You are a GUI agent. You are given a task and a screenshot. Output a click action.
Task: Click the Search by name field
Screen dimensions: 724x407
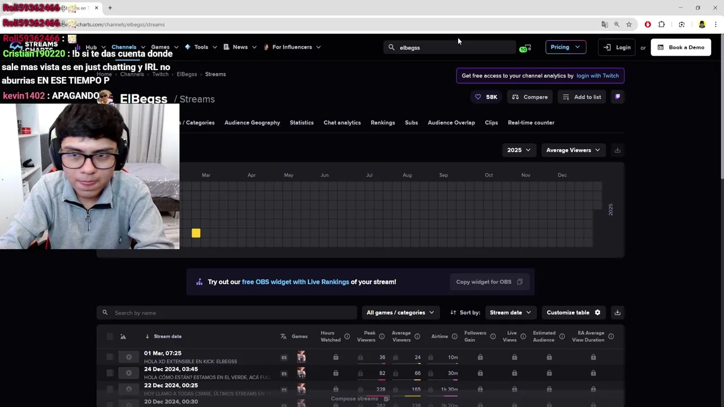pyautogui.click(x=227, y=313)
